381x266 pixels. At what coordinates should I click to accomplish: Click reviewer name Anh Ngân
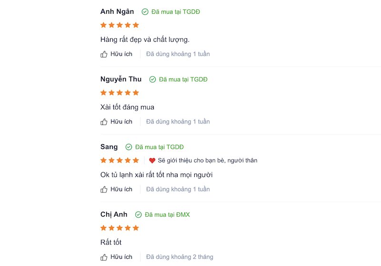[117, 11]
